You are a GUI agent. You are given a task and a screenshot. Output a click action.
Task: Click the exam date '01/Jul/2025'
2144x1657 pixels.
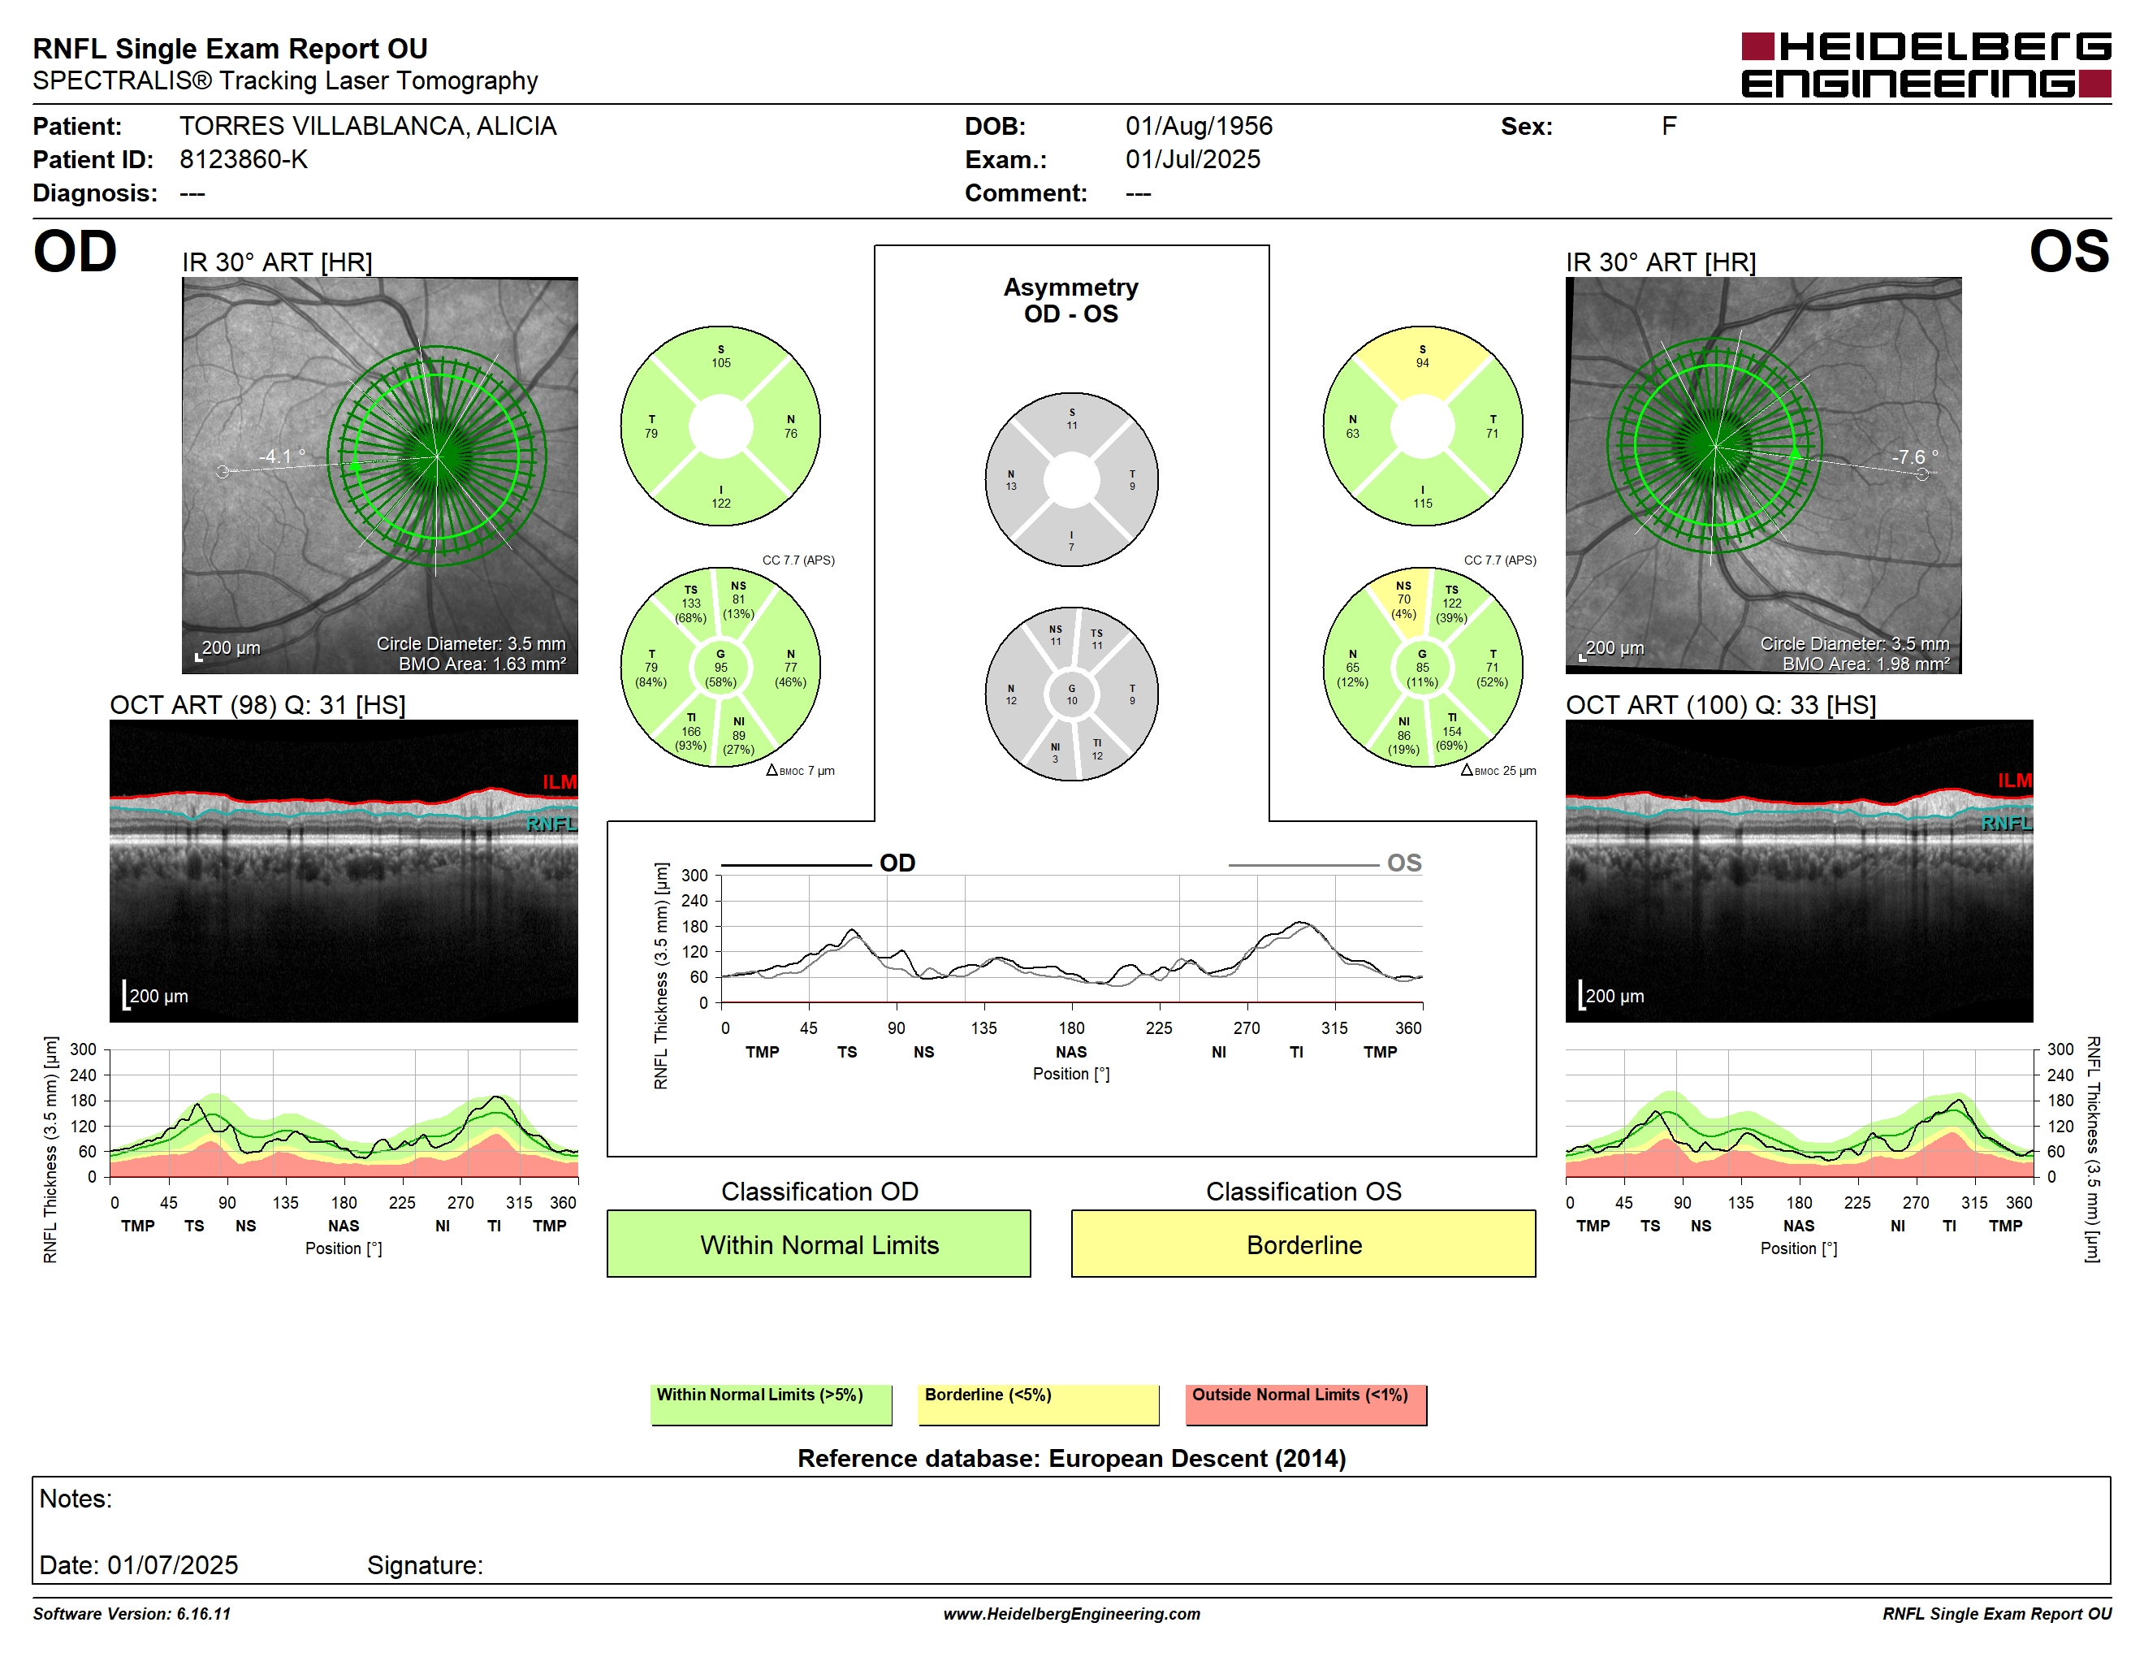(1193, 159)
